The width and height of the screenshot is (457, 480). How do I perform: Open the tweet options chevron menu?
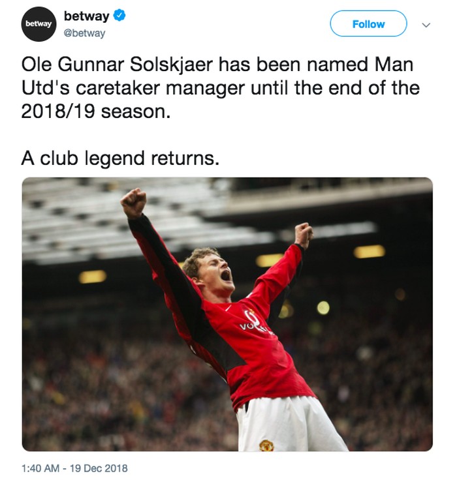[427, 25]
